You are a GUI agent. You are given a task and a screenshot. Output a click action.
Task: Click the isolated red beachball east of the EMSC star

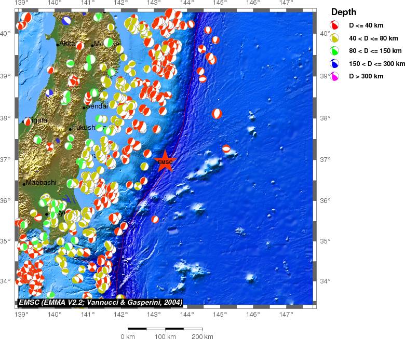(x=226, y=148)
